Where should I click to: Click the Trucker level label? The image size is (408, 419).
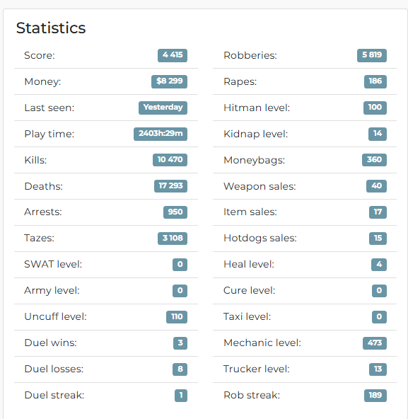click(x=257, y=369)
